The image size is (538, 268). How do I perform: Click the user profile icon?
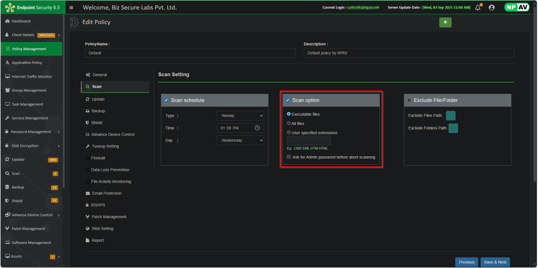(491, 7)
